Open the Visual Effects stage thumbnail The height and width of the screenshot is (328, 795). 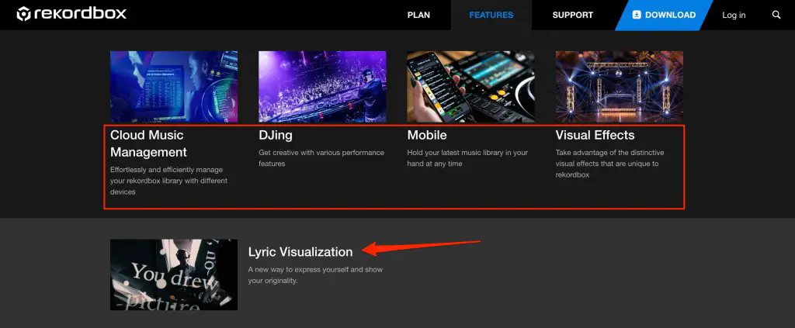point(619,87)
